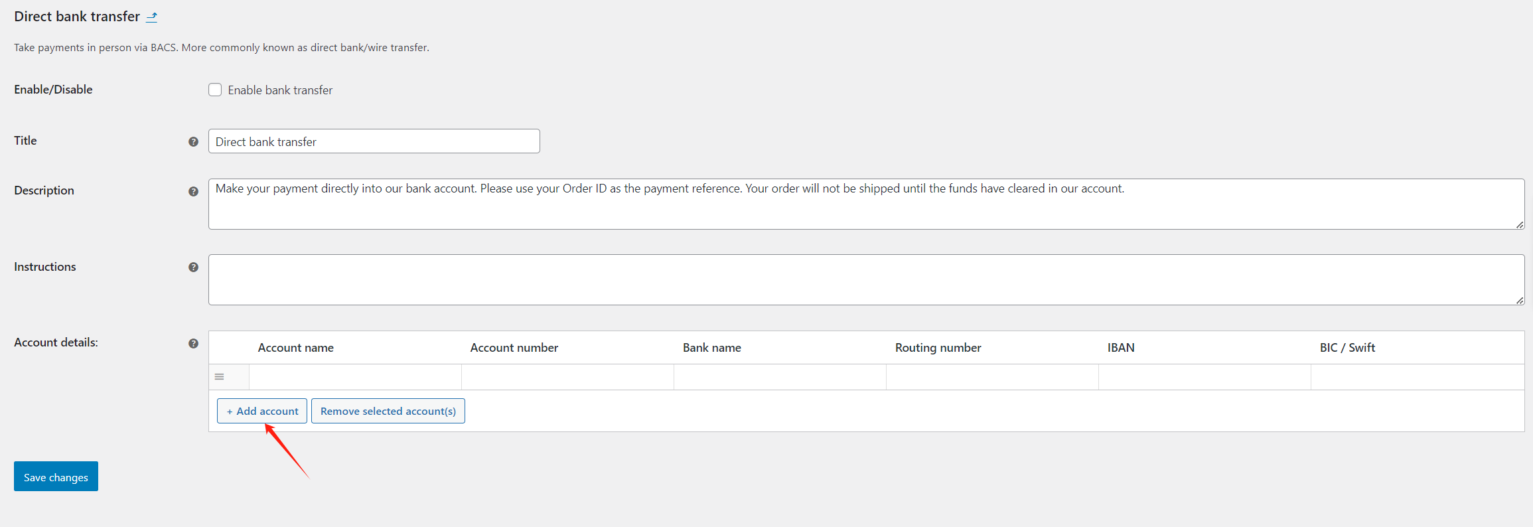The image size is (1533, 527).
Task: Focus the empty Instructions text area
Action: coord(865,280)
